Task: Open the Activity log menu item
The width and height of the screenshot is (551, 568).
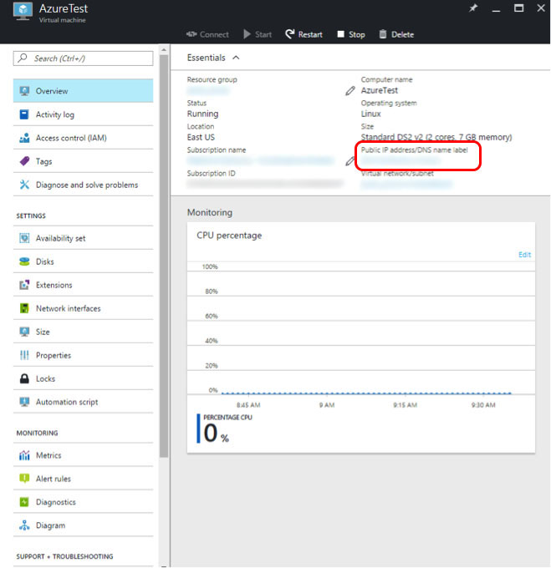Action: coord(83,114)
